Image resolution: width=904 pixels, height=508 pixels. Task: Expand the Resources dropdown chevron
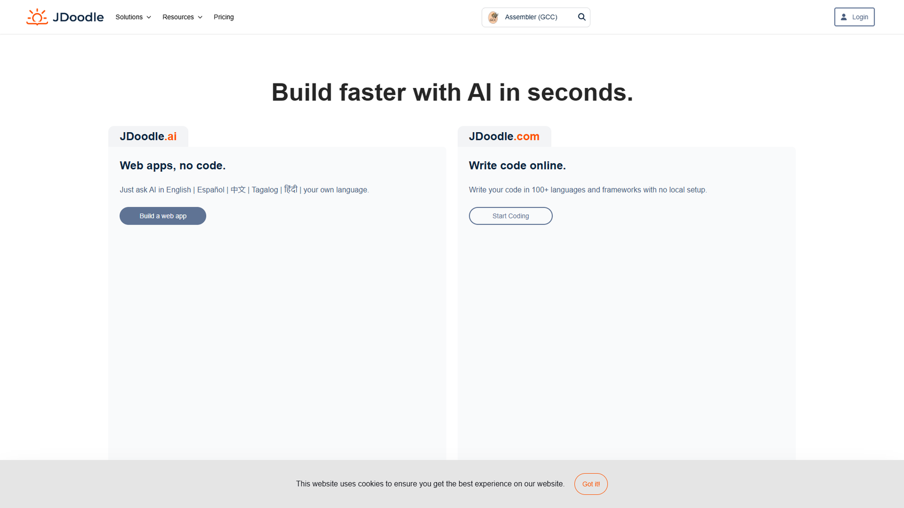[200, 17]
